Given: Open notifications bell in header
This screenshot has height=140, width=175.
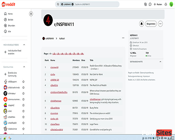Looking at the screenshot, I should coord(166,4).
